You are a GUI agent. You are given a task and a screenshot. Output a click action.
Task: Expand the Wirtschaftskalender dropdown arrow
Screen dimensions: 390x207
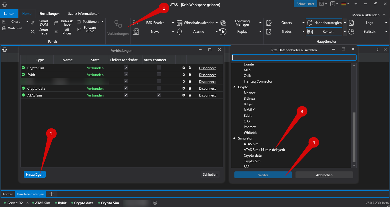pos(217,23)
